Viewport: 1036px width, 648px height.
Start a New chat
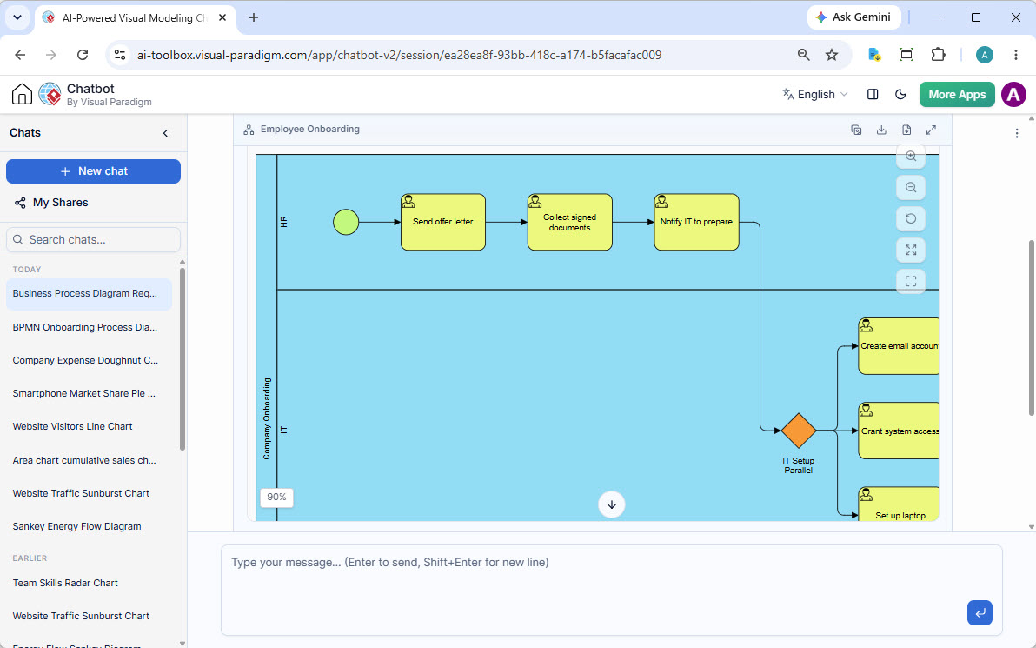pyautogui.click(x=93, y=171)
